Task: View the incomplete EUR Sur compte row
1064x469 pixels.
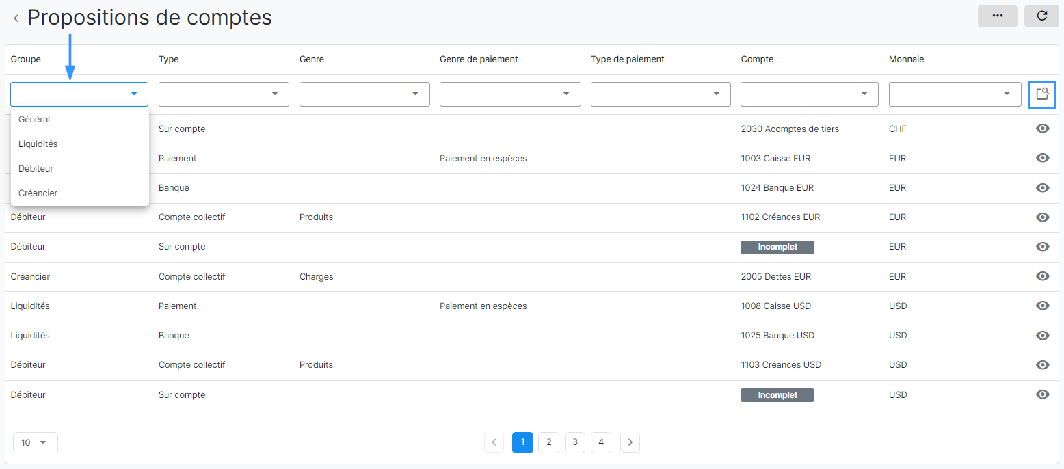Action: point(1042,246)
